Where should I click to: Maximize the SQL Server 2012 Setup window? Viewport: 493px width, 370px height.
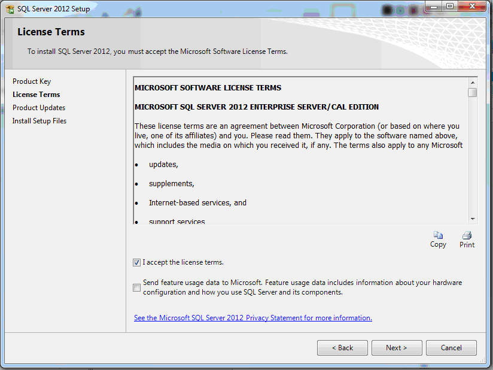coord(450,7)
